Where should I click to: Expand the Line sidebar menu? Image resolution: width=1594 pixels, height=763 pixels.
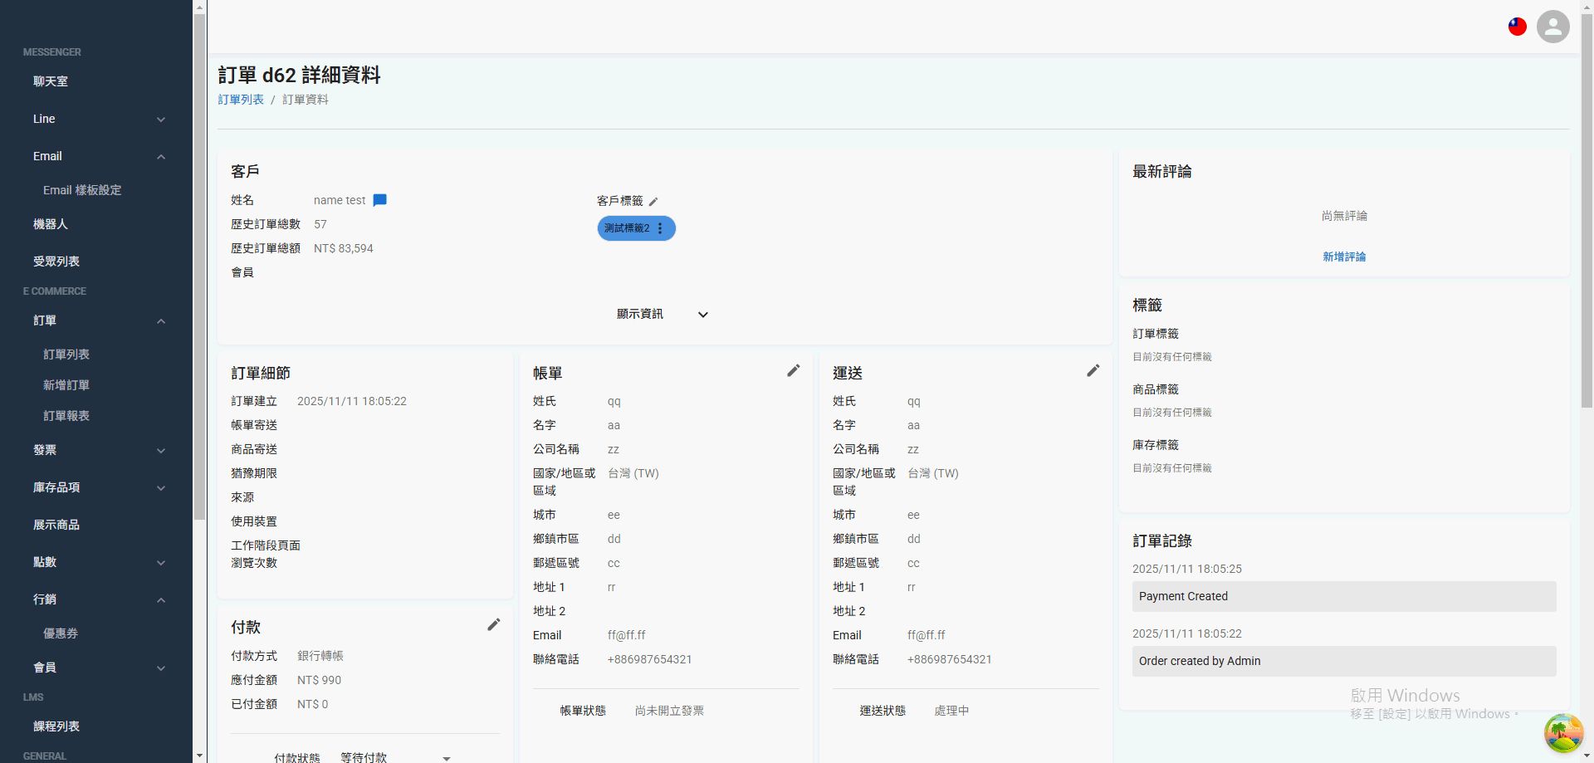(161, 120)
